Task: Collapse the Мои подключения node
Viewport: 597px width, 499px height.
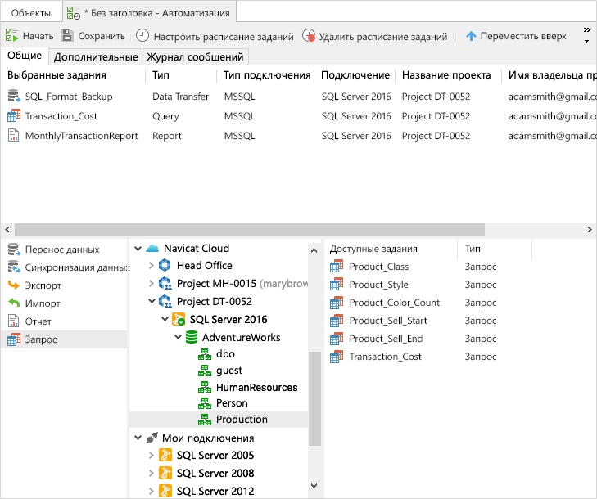Action: click(x=138, y=438)
